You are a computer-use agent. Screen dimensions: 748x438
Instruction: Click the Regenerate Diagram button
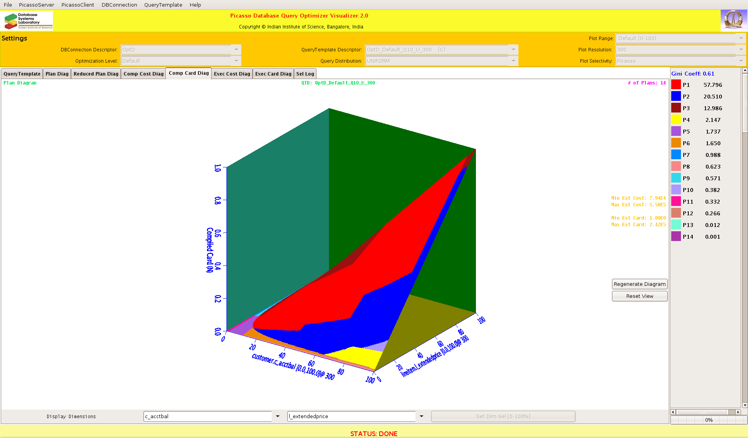(639, 284)
